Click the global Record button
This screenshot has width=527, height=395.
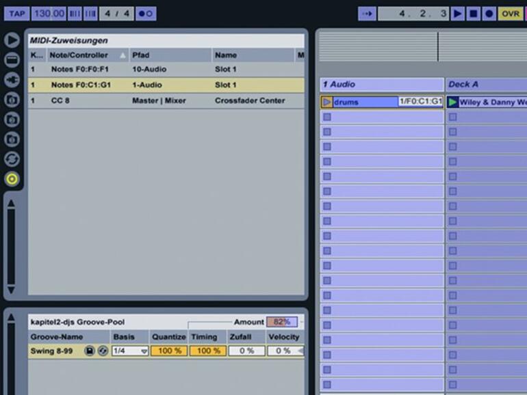489,14
